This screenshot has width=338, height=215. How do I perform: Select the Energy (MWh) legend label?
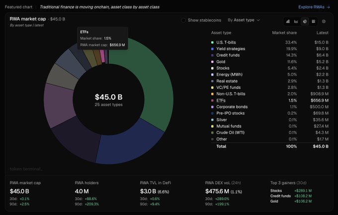(x=229, y=74)
